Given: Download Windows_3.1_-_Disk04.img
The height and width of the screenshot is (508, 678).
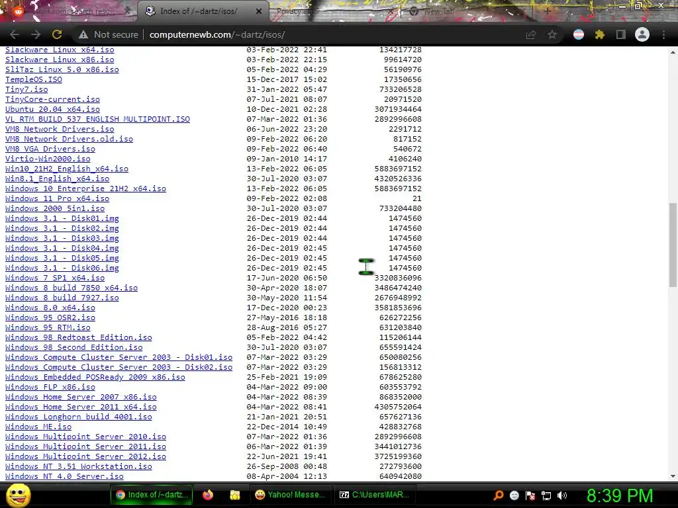Looking at the screenshot, I should pyautogui.click(x=62, y=248).
